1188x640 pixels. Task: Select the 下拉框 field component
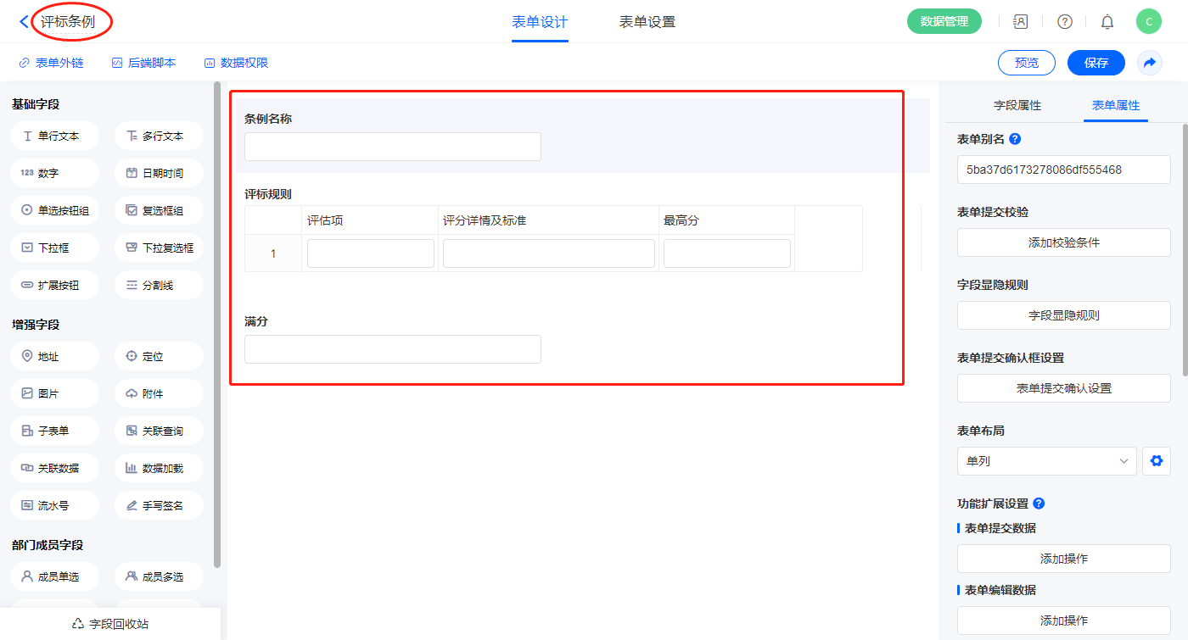click(54, 248)
